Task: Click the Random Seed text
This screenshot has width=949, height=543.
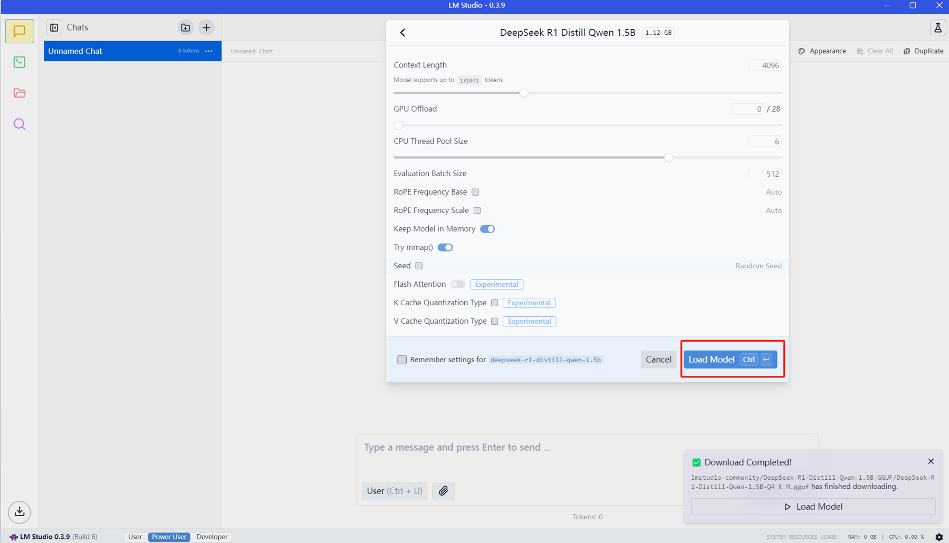Action: pos(759,266)
